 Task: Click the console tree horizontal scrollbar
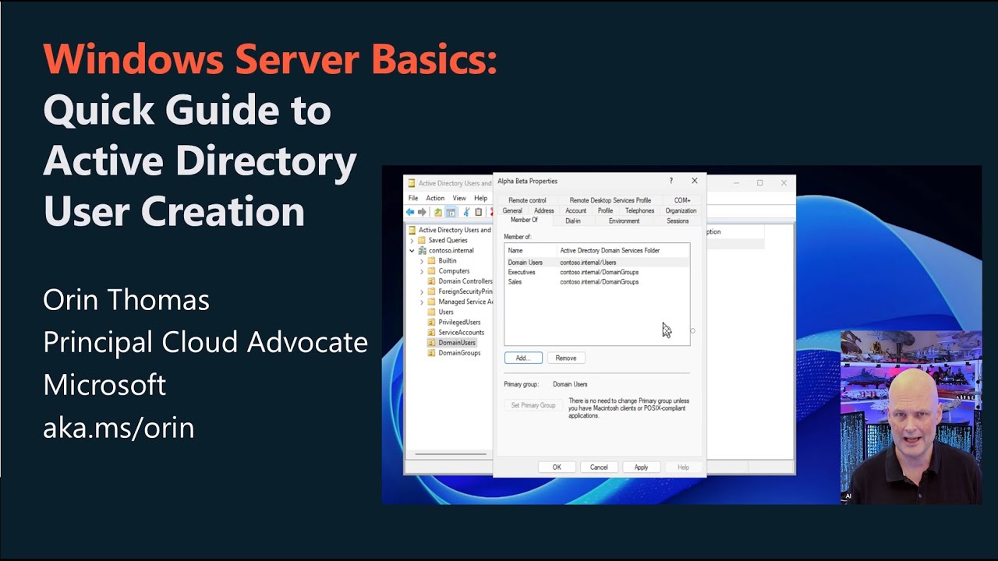click(450, 453)
